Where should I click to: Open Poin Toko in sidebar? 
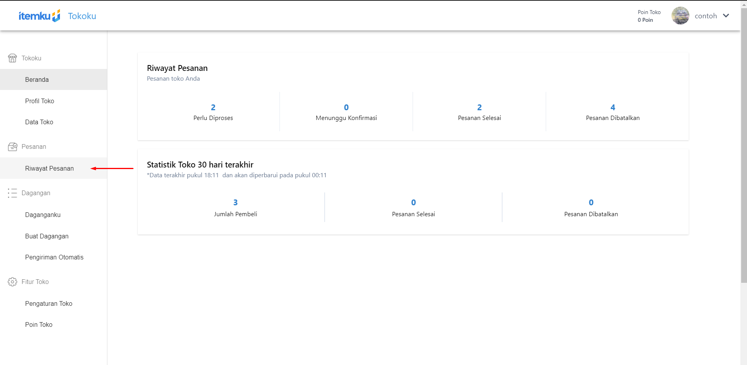tap(39, 324)
